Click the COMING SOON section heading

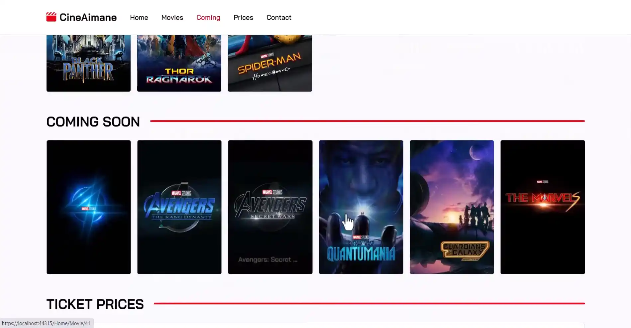93,122
